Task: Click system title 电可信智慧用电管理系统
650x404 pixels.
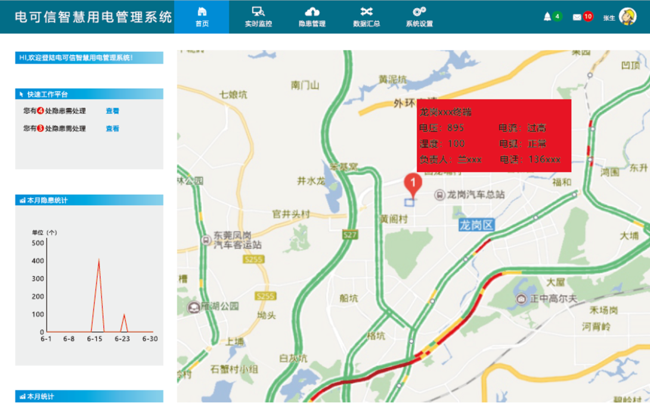Action: [x=93, y=17]
